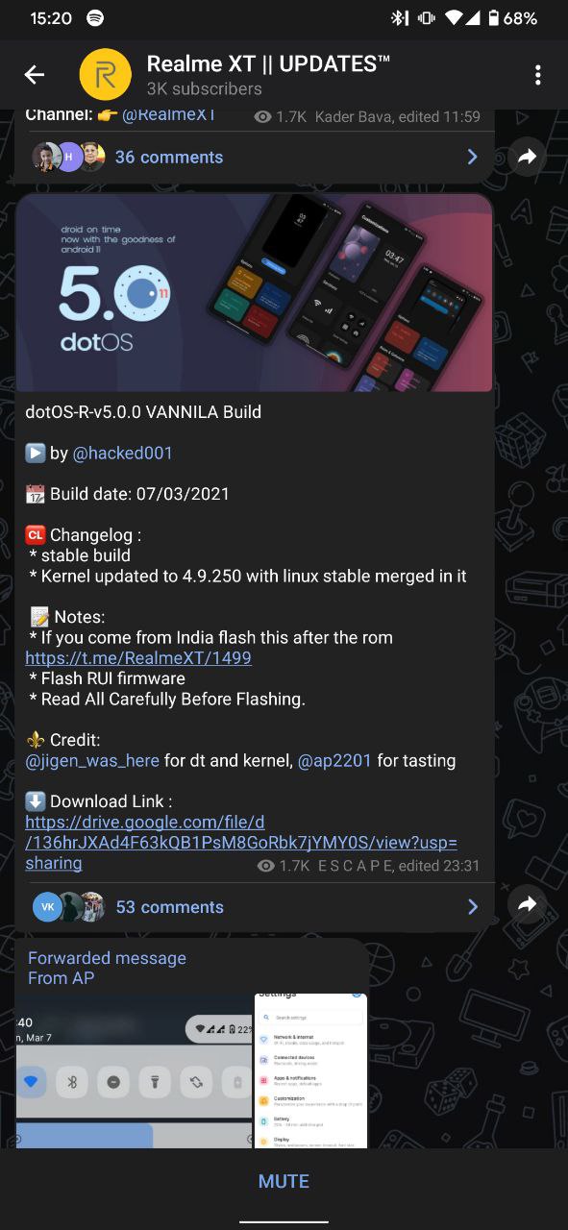Open the three-dot overflow menu

(x=538, y=75)
